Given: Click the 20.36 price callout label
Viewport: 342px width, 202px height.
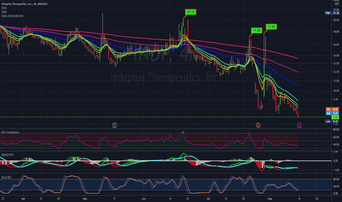Looking at the screenshot, I should 190,12.
